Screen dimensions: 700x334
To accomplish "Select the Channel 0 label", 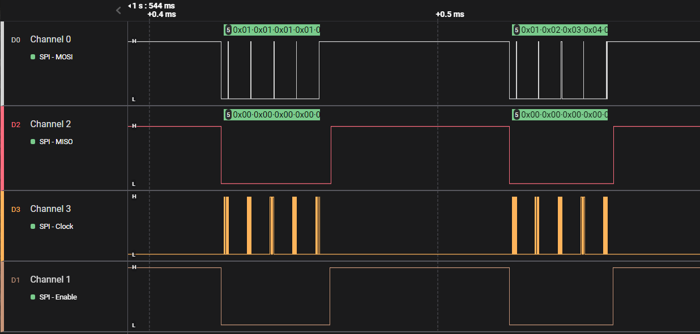I will (x=50, y=40).
